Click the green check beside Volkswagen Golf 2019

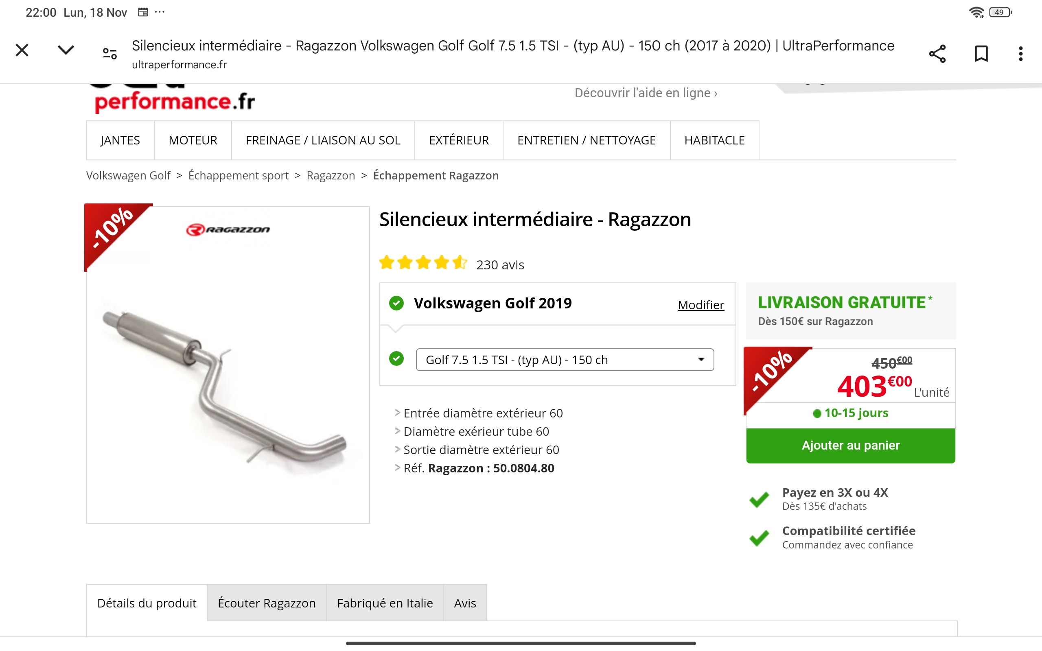(396, 303)
